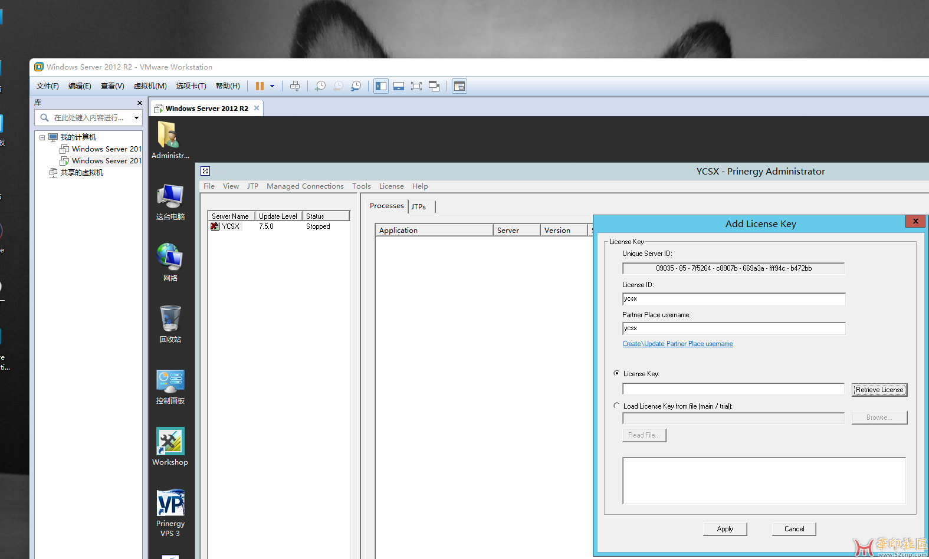Sort by Server Name column header
This screenshot has height=559, width=929.
[x=231, y=216]
